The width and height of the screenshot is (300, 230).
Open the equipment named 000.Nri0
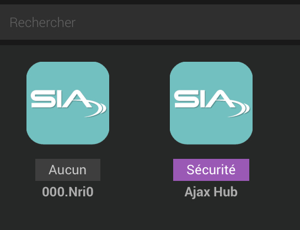(x=68, y=103)
